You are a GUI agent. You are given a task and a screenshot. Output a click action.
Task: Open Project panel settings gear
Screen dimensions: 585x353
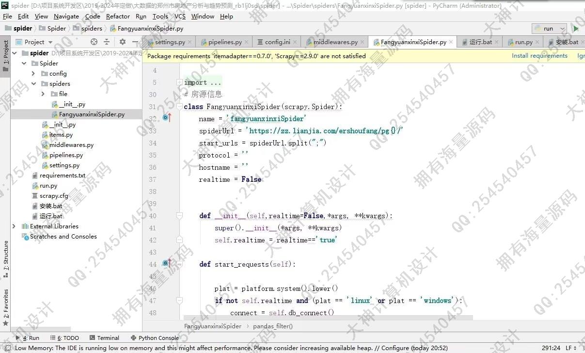point(123,42)
